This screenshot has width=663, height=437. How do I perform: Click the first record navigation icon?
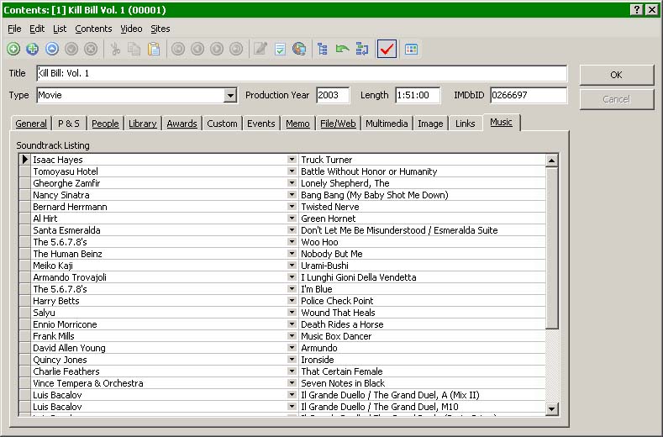(178, 49)
